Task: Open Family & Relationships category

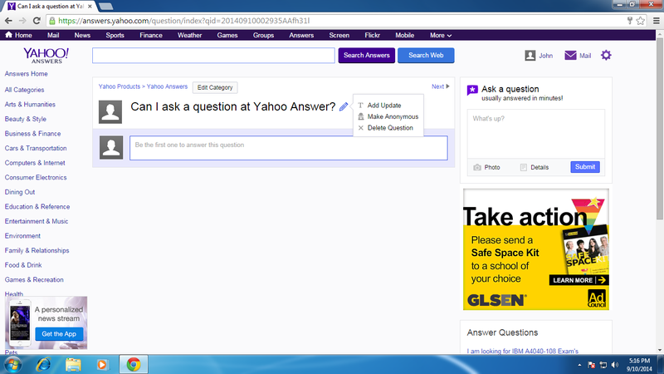Action: point(37,251)
